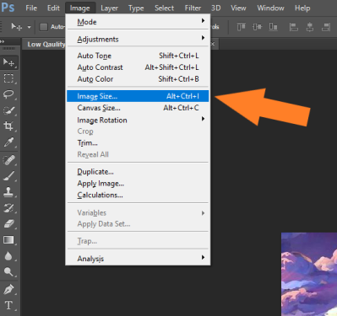
Task: Expand the Image Rotation submenu
Action: (138, 120)
